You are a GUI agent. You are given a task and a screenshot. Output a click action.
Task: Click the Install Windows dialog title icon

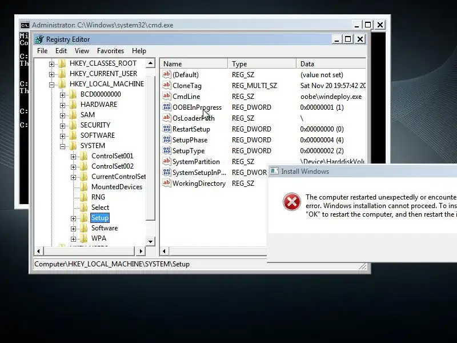tap(274, 171)
